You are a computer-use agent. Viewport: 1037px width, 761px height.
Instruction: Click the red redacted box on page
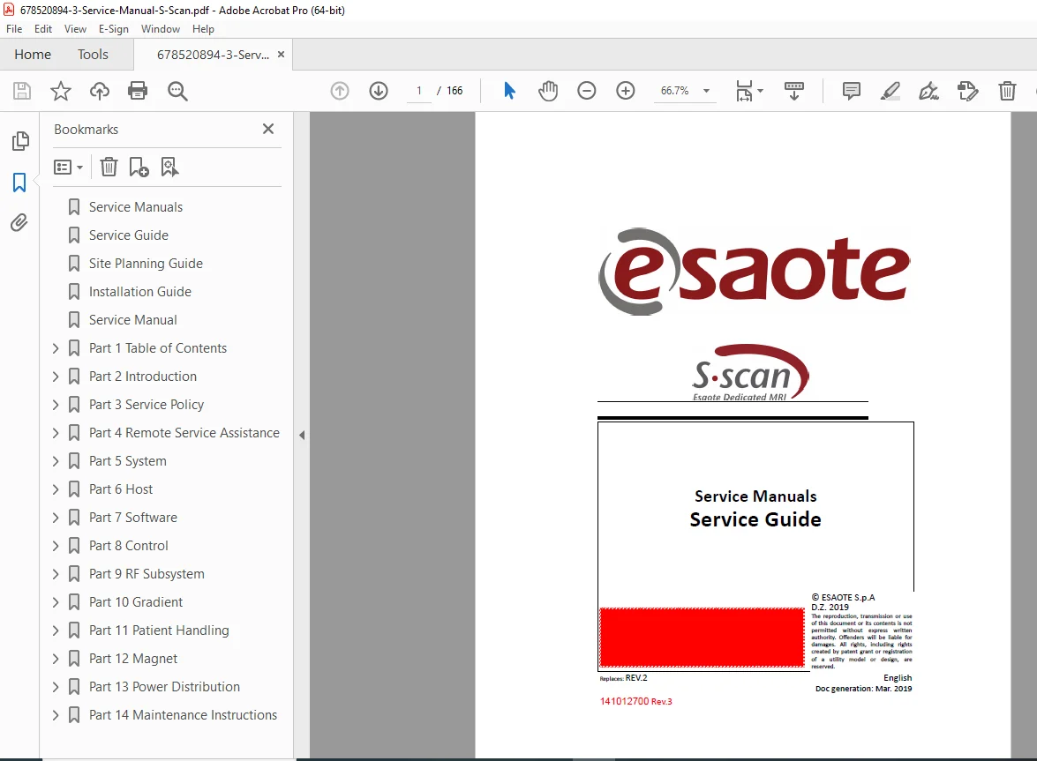[702, 638]
